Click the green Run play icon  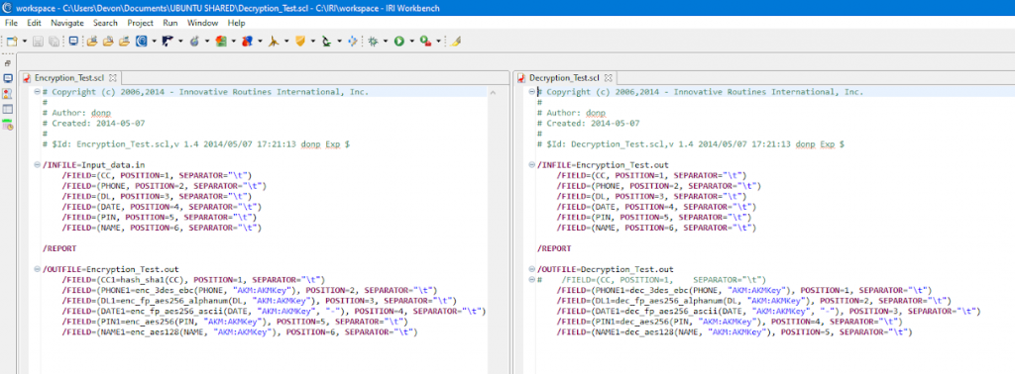click(399, 41)
